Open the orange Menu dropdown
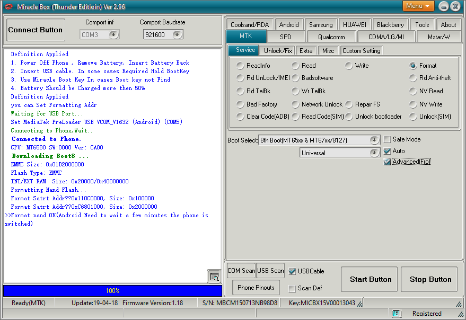This screenshot has width=466, height=320. 418,6
